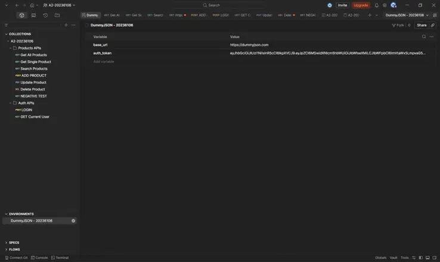This screenshot has height=262, width=440.
Task: Switch to the GET NEGA tab
Action: pyautogui.click(x=308, y=15)
